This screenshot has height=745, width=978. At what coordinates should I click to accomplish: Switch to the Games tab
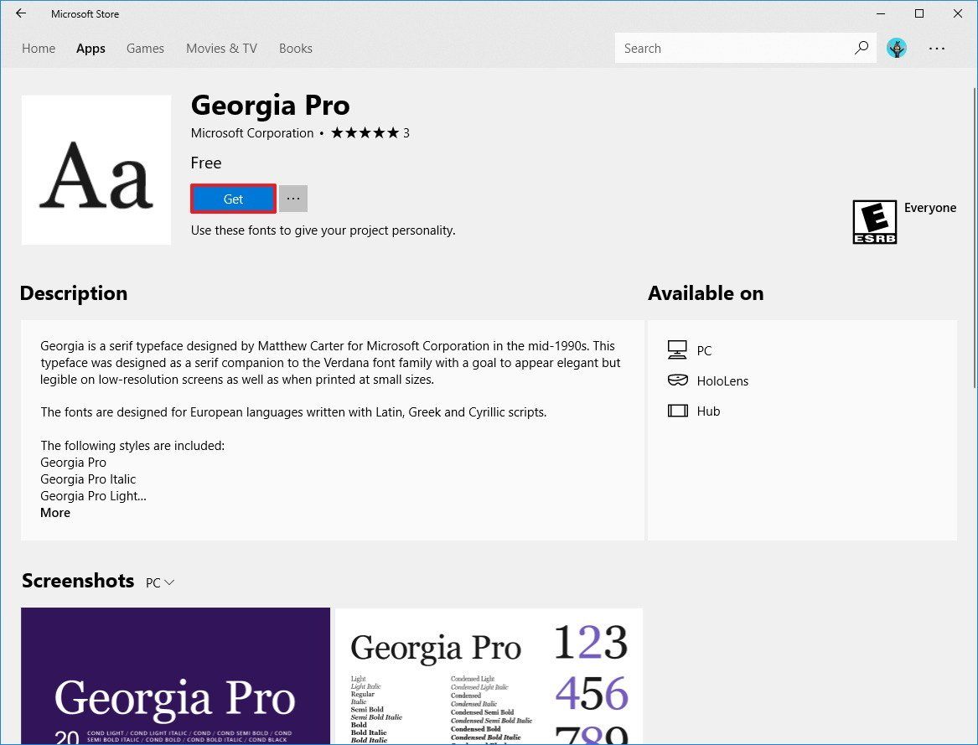click(144, 48)
